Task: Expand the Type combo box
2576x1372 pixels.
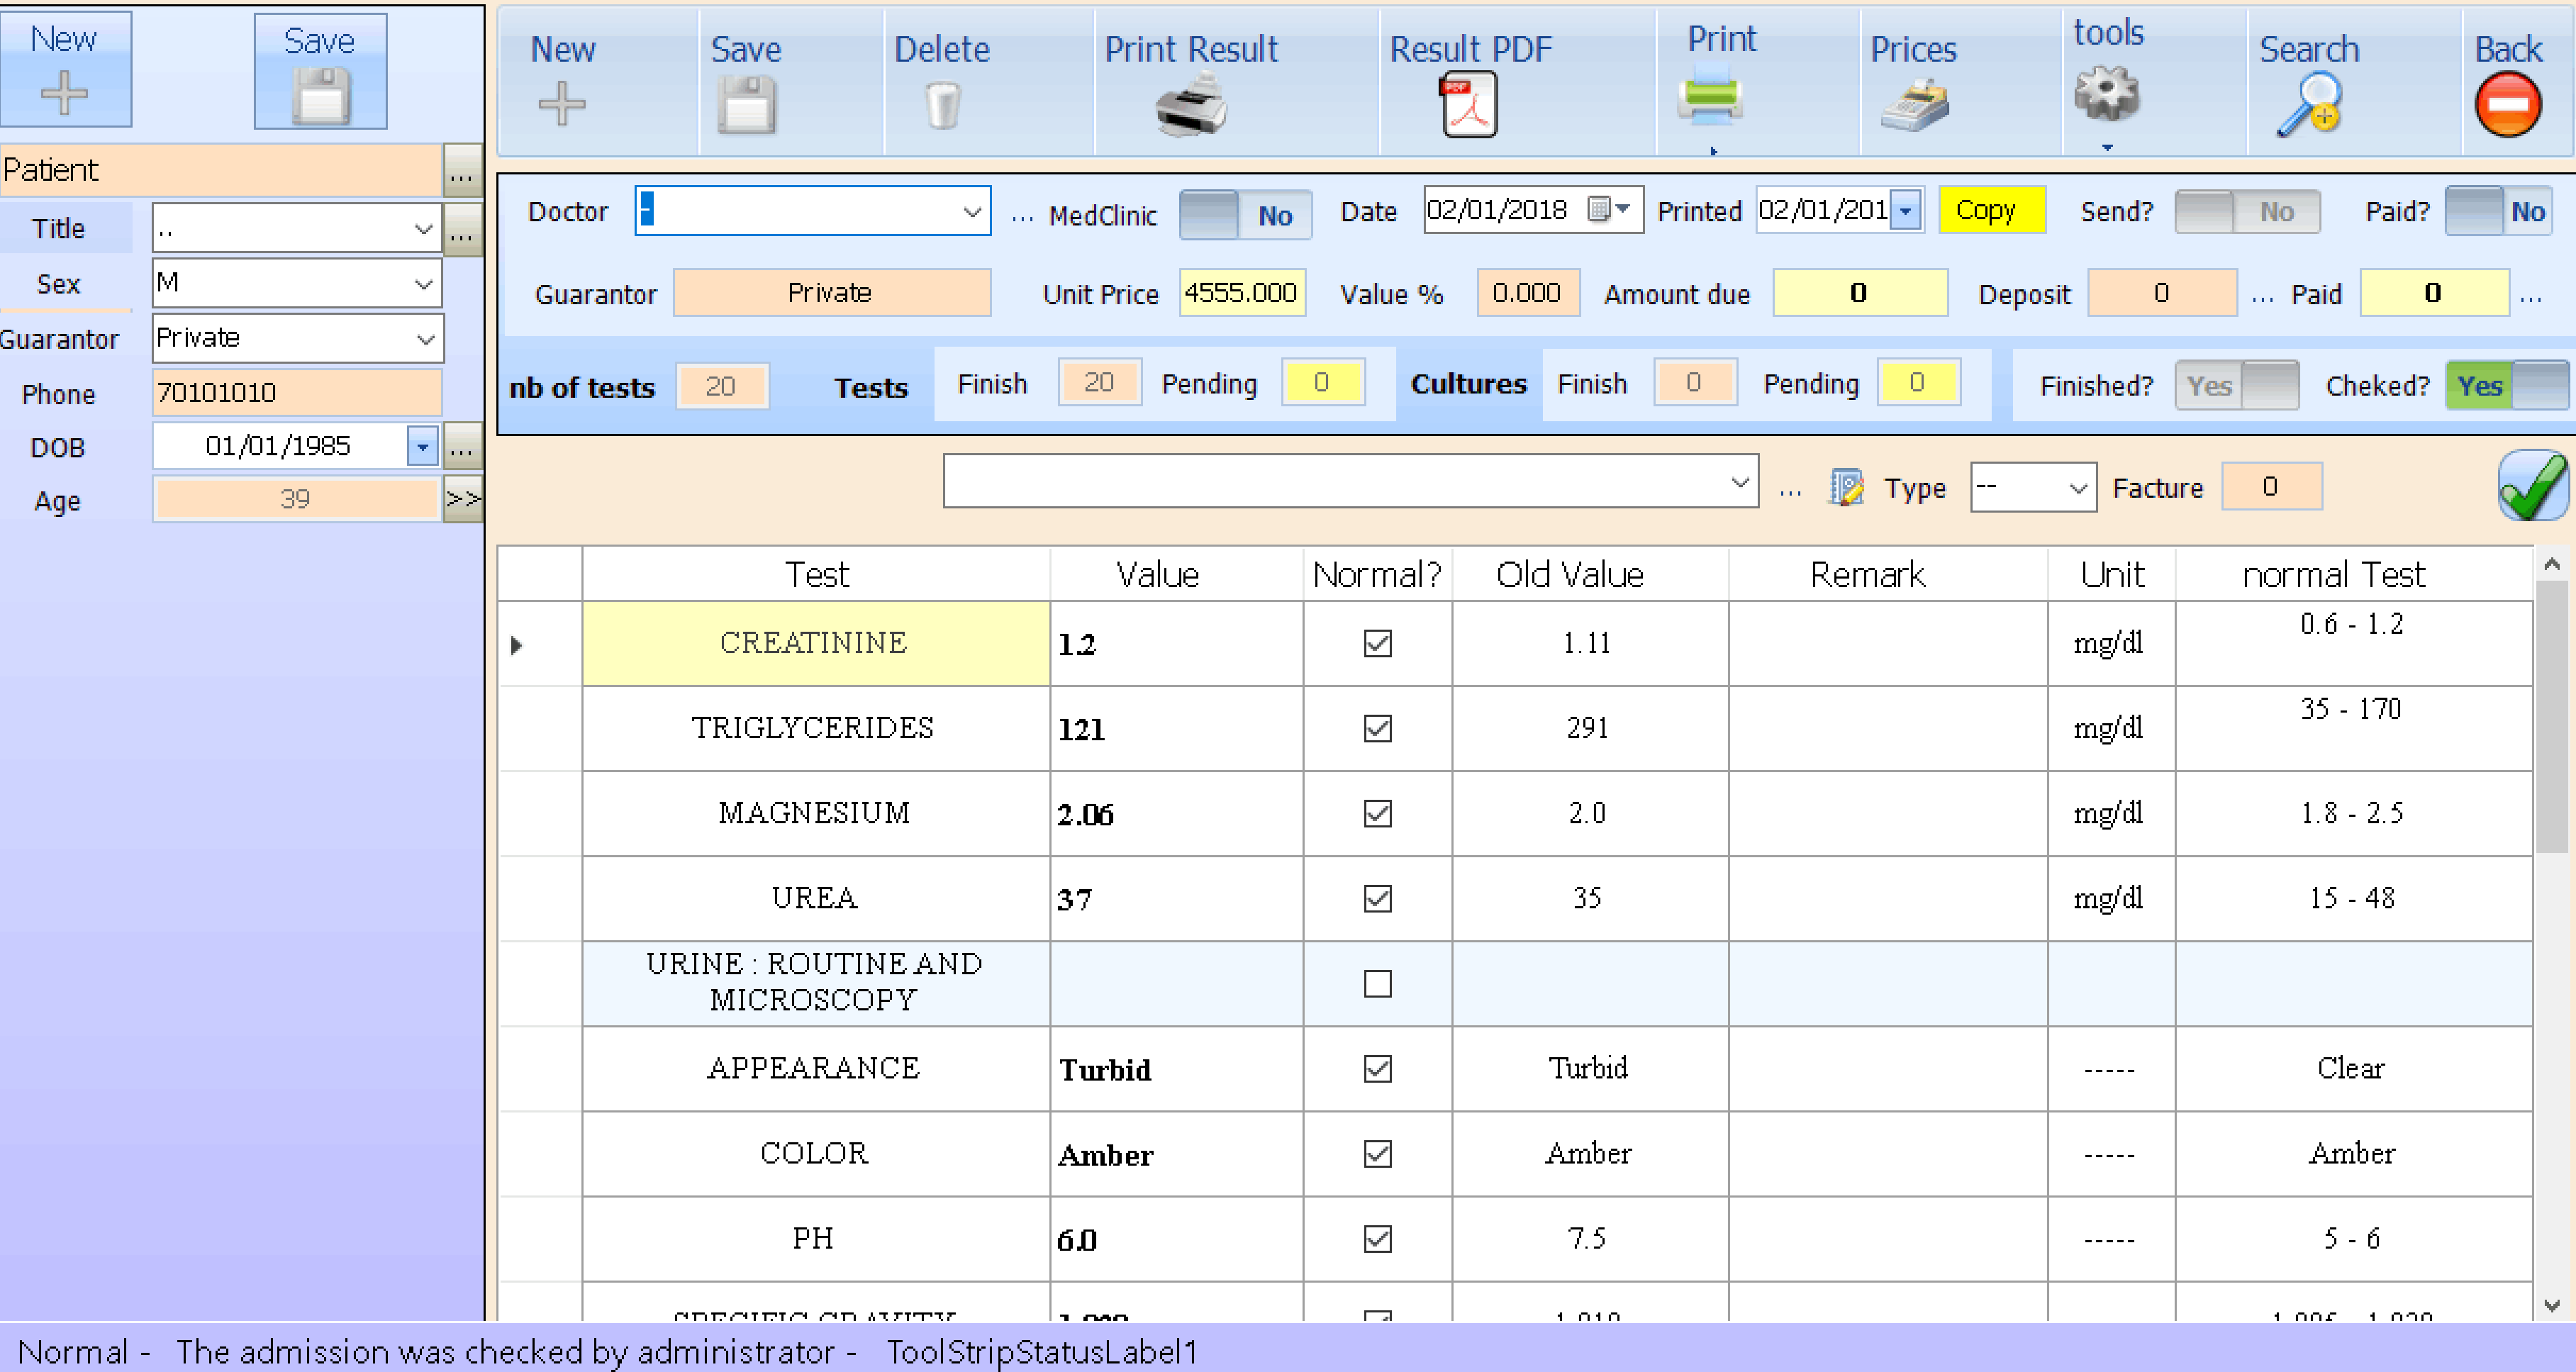Action: (x=2078, y=488)
